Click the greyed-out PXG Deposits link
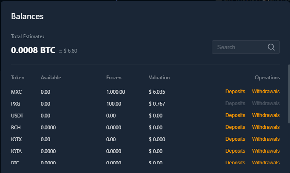The image size is (290, 173). [235, 103]
